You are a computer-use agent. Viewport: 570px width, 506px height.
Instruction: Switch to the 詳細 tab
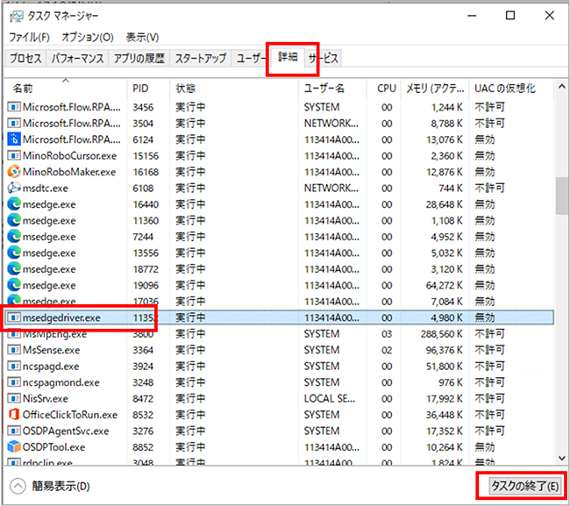pos(288,58)
